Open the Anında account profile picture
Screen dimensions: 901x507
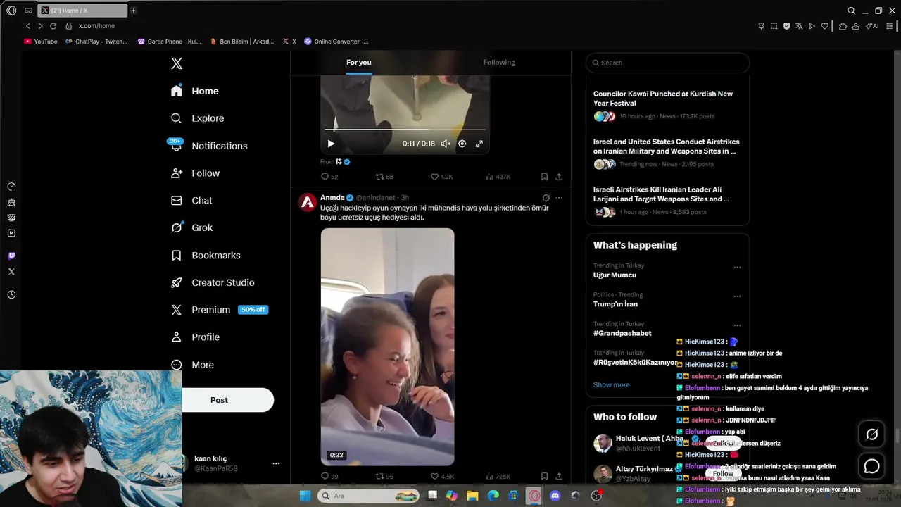click(x=308, y=203)
